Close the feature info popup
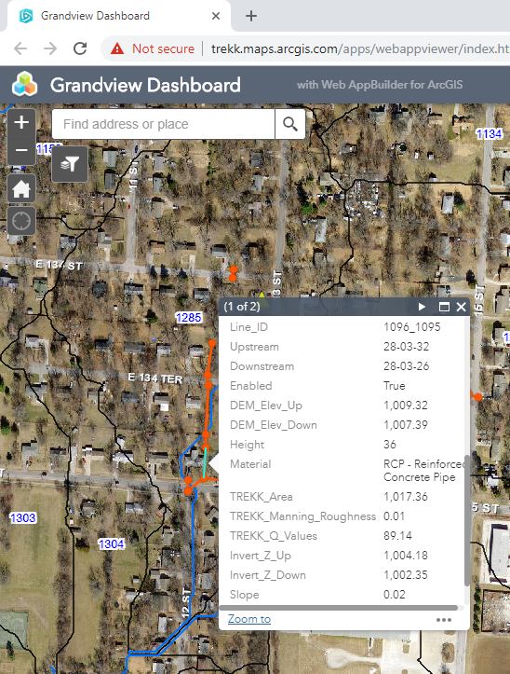The image size is (510, 674). point(461,307)
